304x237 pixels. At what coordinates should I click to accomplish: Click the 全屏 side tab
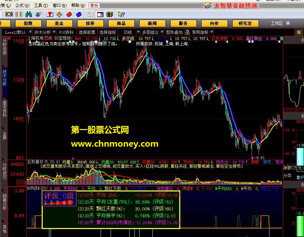pyautogui.click(x=4, y=136)
